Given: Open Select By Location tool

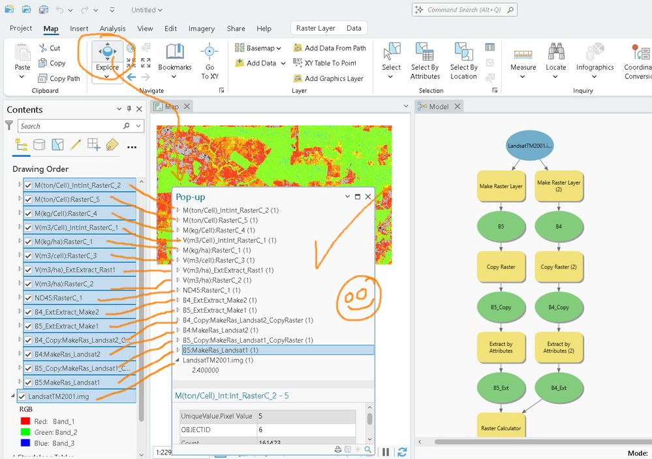Looking at the screenshot, I should point(463,60).
